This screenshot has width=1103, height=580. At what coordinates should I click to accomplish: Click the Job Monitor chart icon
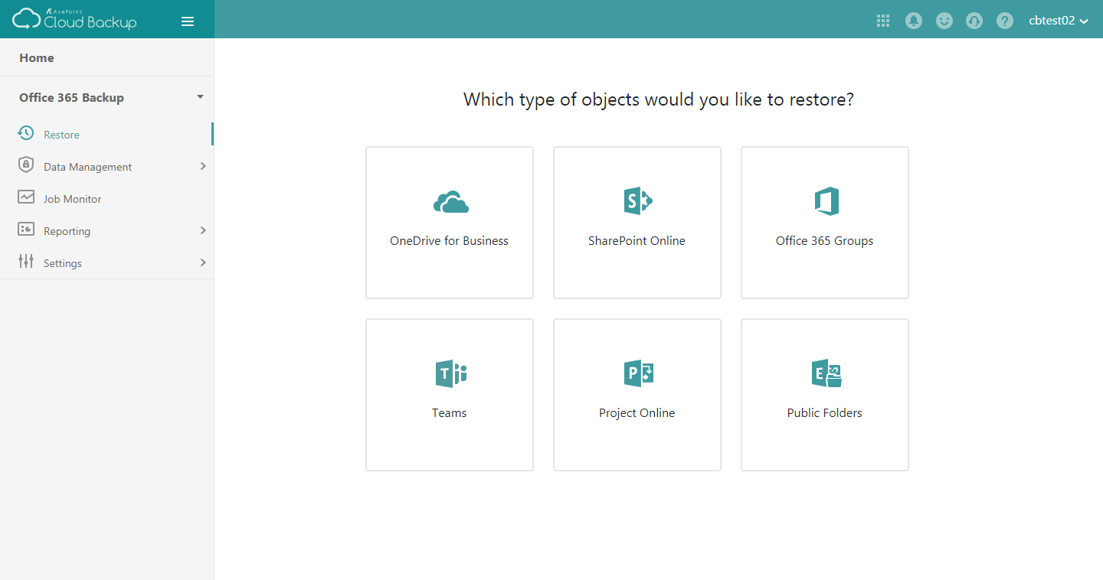point(26,197)
